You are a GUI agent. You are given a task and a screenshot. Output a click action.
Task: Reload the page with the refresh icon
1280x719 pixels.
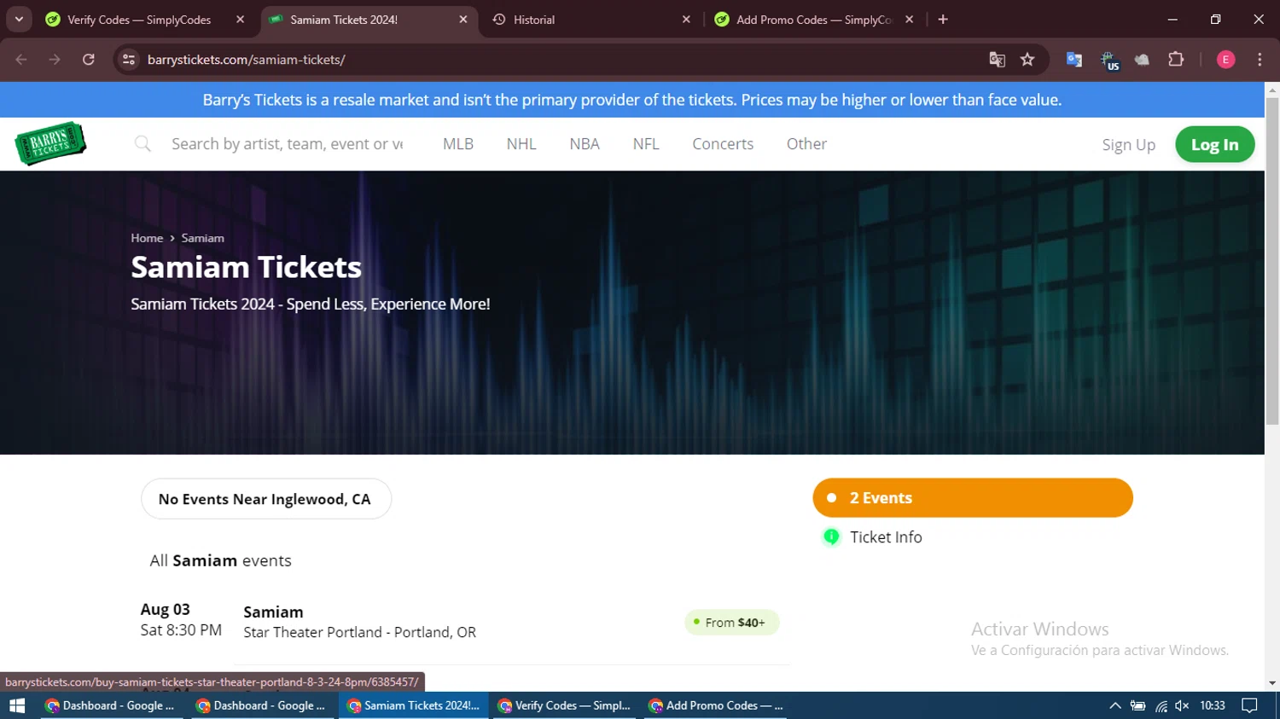[x=89, y=60]
